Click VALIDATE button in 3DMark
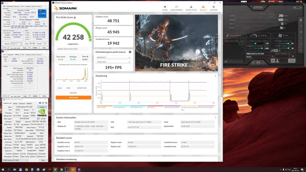The width and height of the screenshot is (306, 172). pyautogui.click(x=73, y=93)
